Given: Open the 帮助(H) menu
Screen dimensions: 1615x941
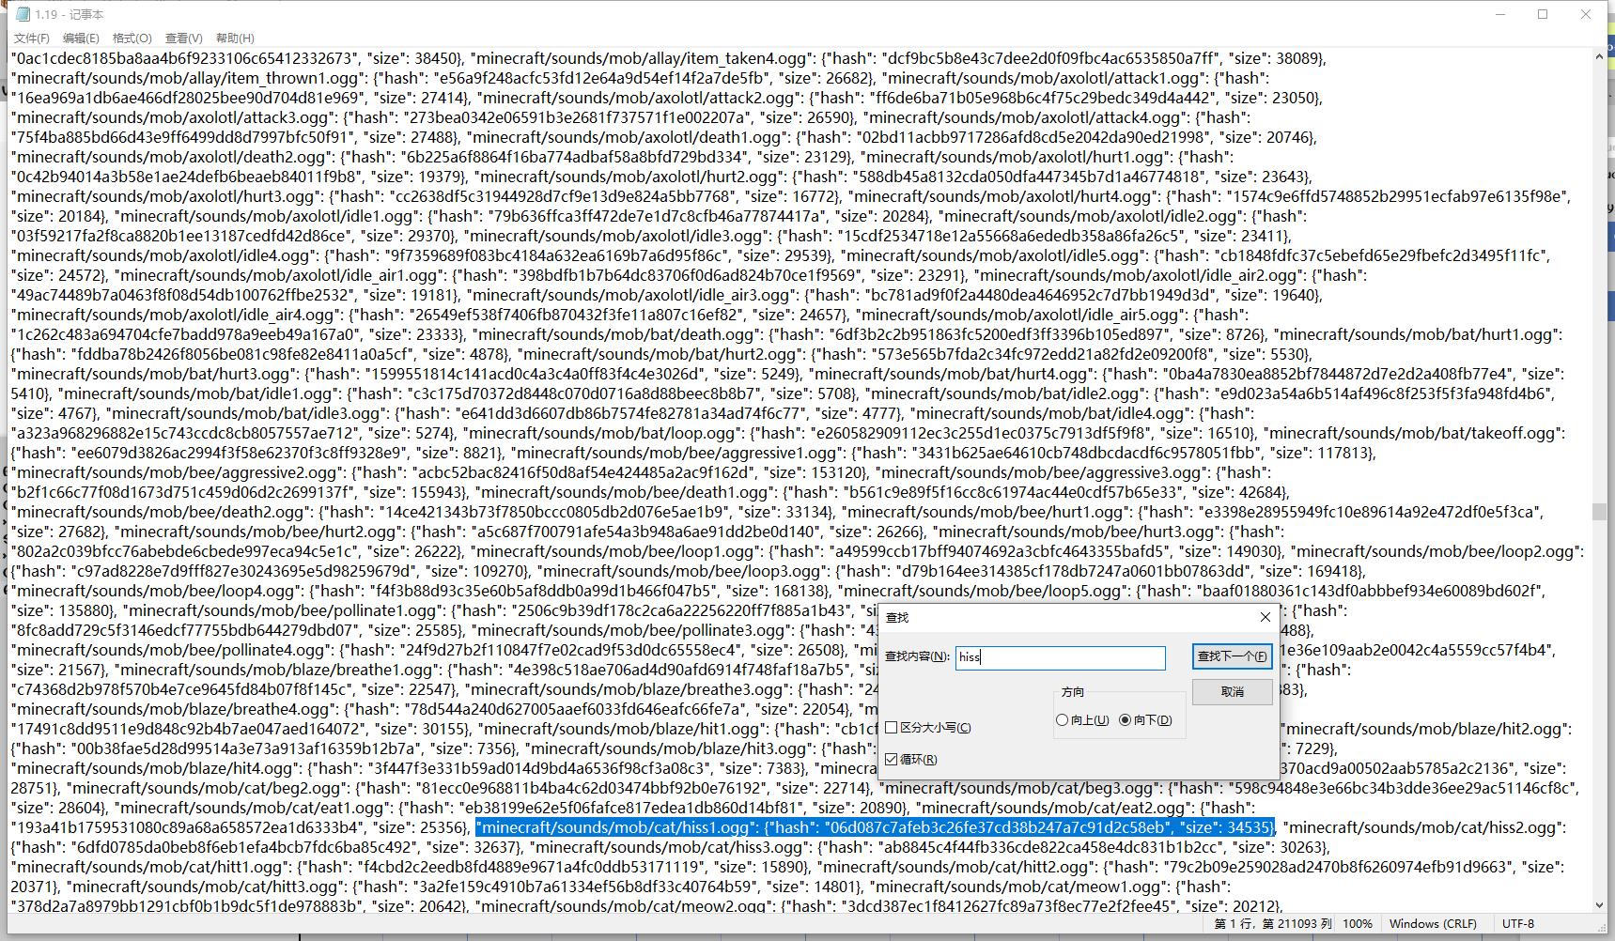Looking at the screenshot, I should click(x=235, y=39).
